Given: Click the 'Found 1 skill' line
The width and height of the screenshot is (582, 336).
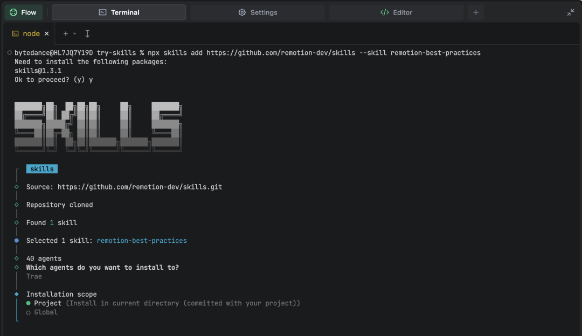Looking at the screenshot, I should (x=52, y=223).
